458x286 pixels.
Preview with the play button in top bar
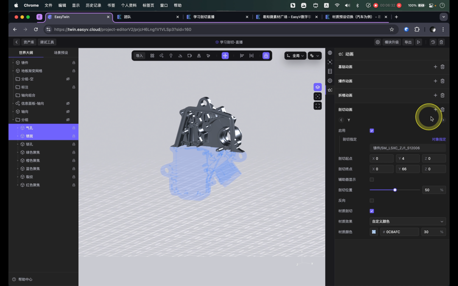pos(419,42)
